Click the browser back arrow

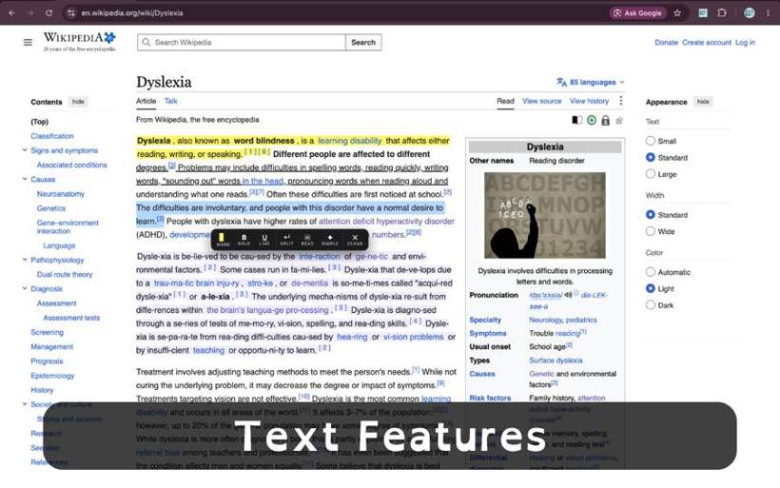(x=12, y=13)
